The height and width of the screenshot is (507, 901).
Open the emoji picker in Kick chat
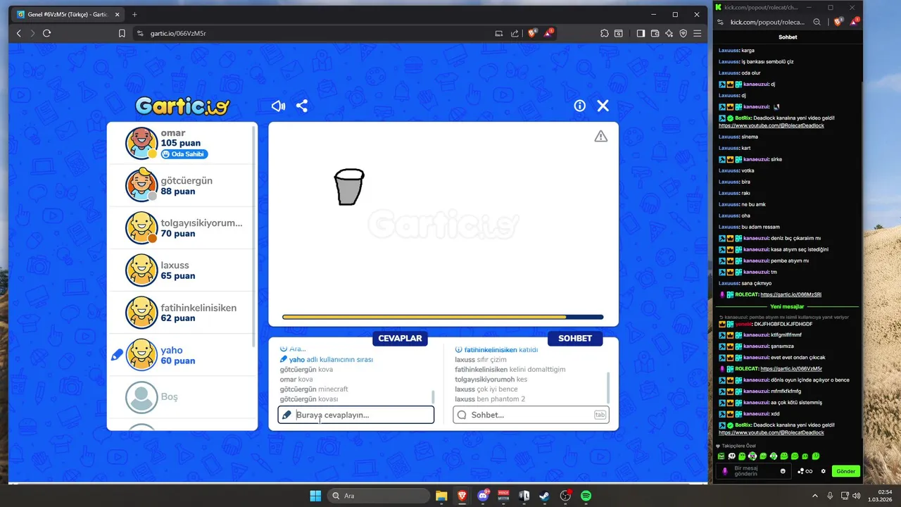(783, 471)
